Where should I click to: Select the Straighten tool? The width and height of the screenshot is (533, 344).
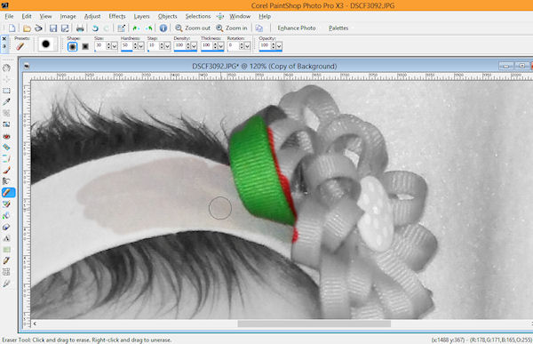(x=6, y=124)
